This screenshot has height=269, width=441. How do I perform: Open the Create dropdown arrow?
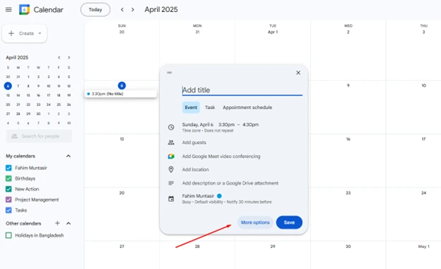(x=40, y=33)
